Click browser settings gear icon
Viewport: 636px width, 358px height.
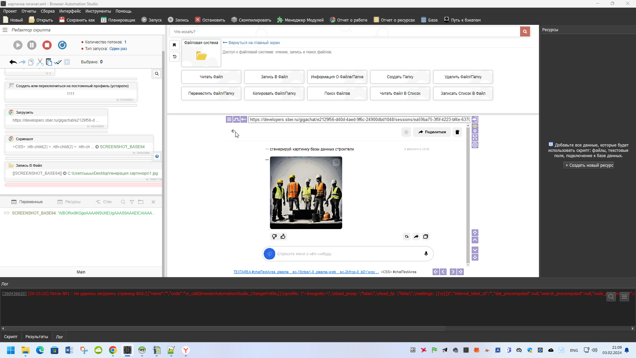click(475, 145)
